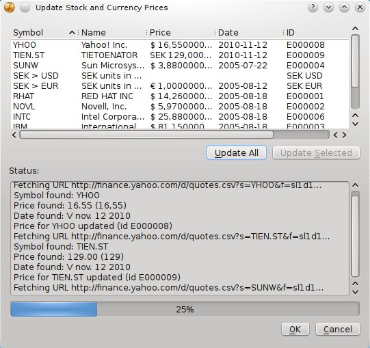Select the INTC row symbol
370x348 pixels.
point(22,117)
